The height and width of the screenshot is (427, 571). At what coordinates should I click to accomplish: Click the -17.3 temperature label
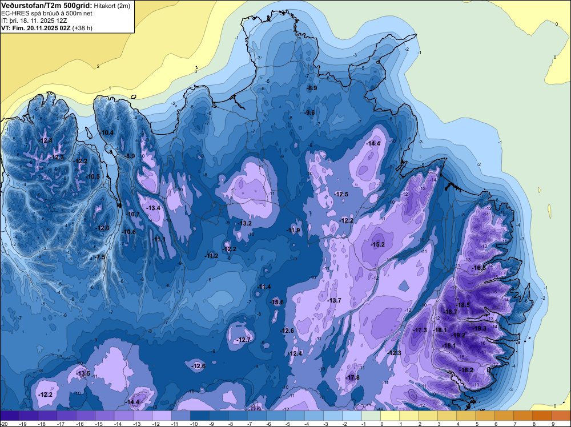point(420,330)
